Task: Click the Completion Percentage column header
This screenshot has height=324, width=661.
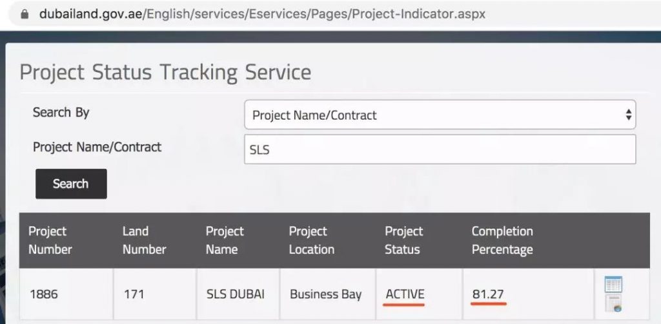Action: 502,240
